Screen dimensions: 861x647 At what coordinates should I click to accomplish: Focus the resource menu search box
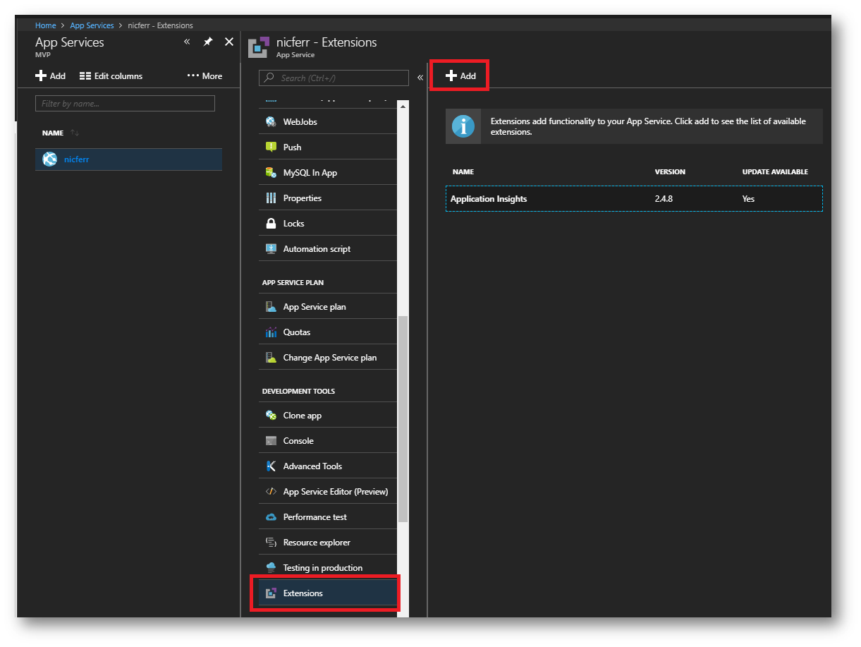(x=334, y=78)
